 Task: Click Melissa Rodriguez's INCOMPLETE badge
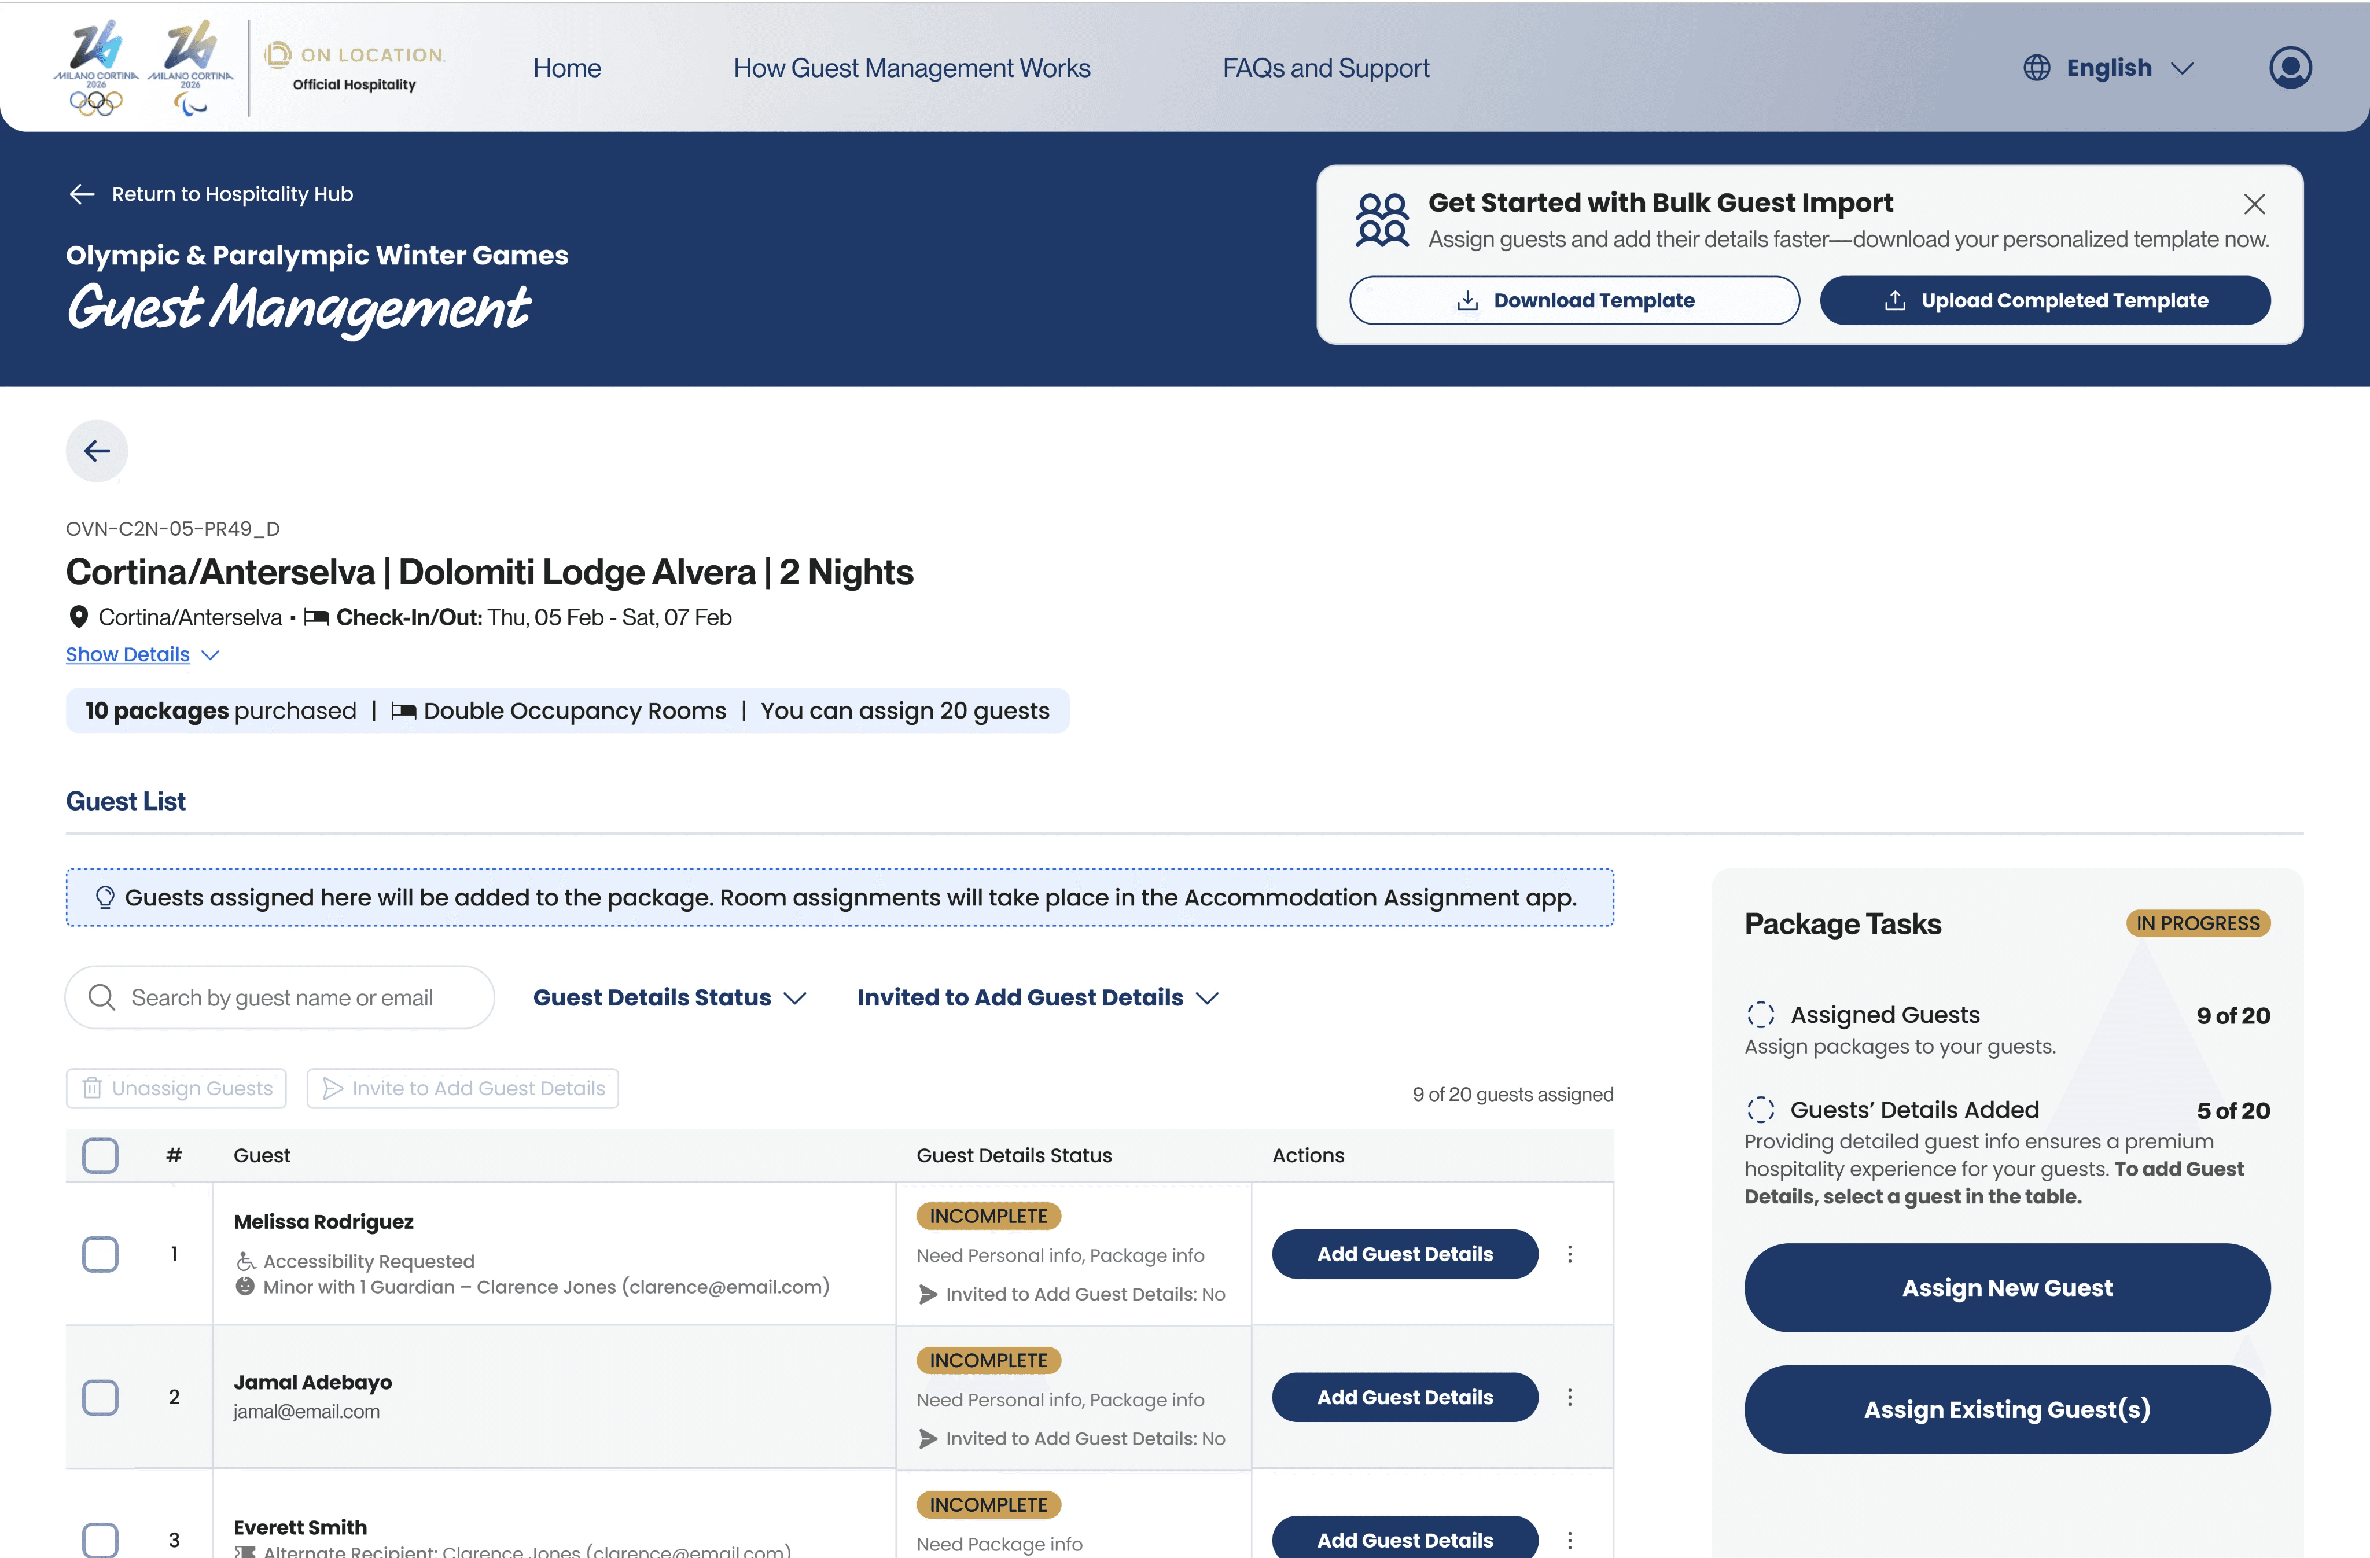[x=988, y=1216]
